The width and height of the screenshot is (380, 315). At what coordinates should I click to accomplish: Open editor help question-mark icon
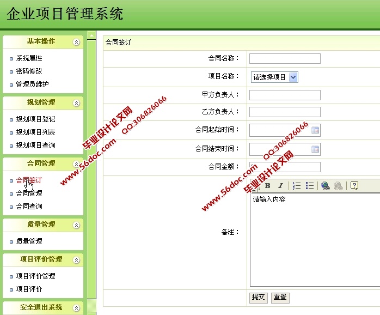[x=354, y=186]
